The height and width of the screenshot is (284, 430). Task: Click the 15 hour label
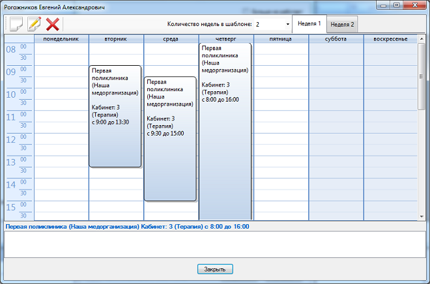(11, 208)
